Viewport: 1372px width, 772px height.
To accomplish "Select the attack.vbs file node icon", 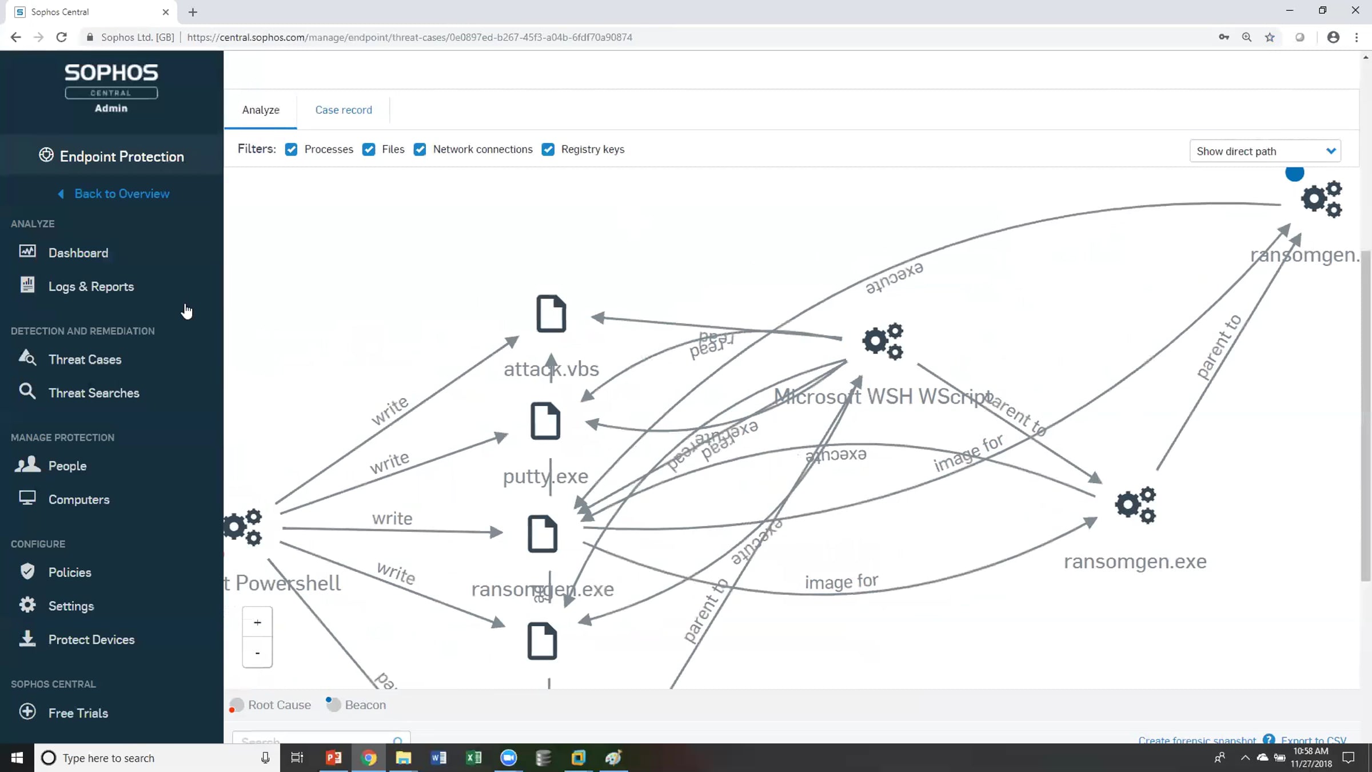I will click(x=551, y=314).
